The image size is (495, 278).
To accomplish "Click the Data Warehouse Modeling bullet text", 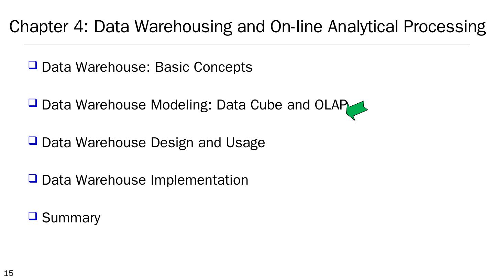I will [194, 105].
